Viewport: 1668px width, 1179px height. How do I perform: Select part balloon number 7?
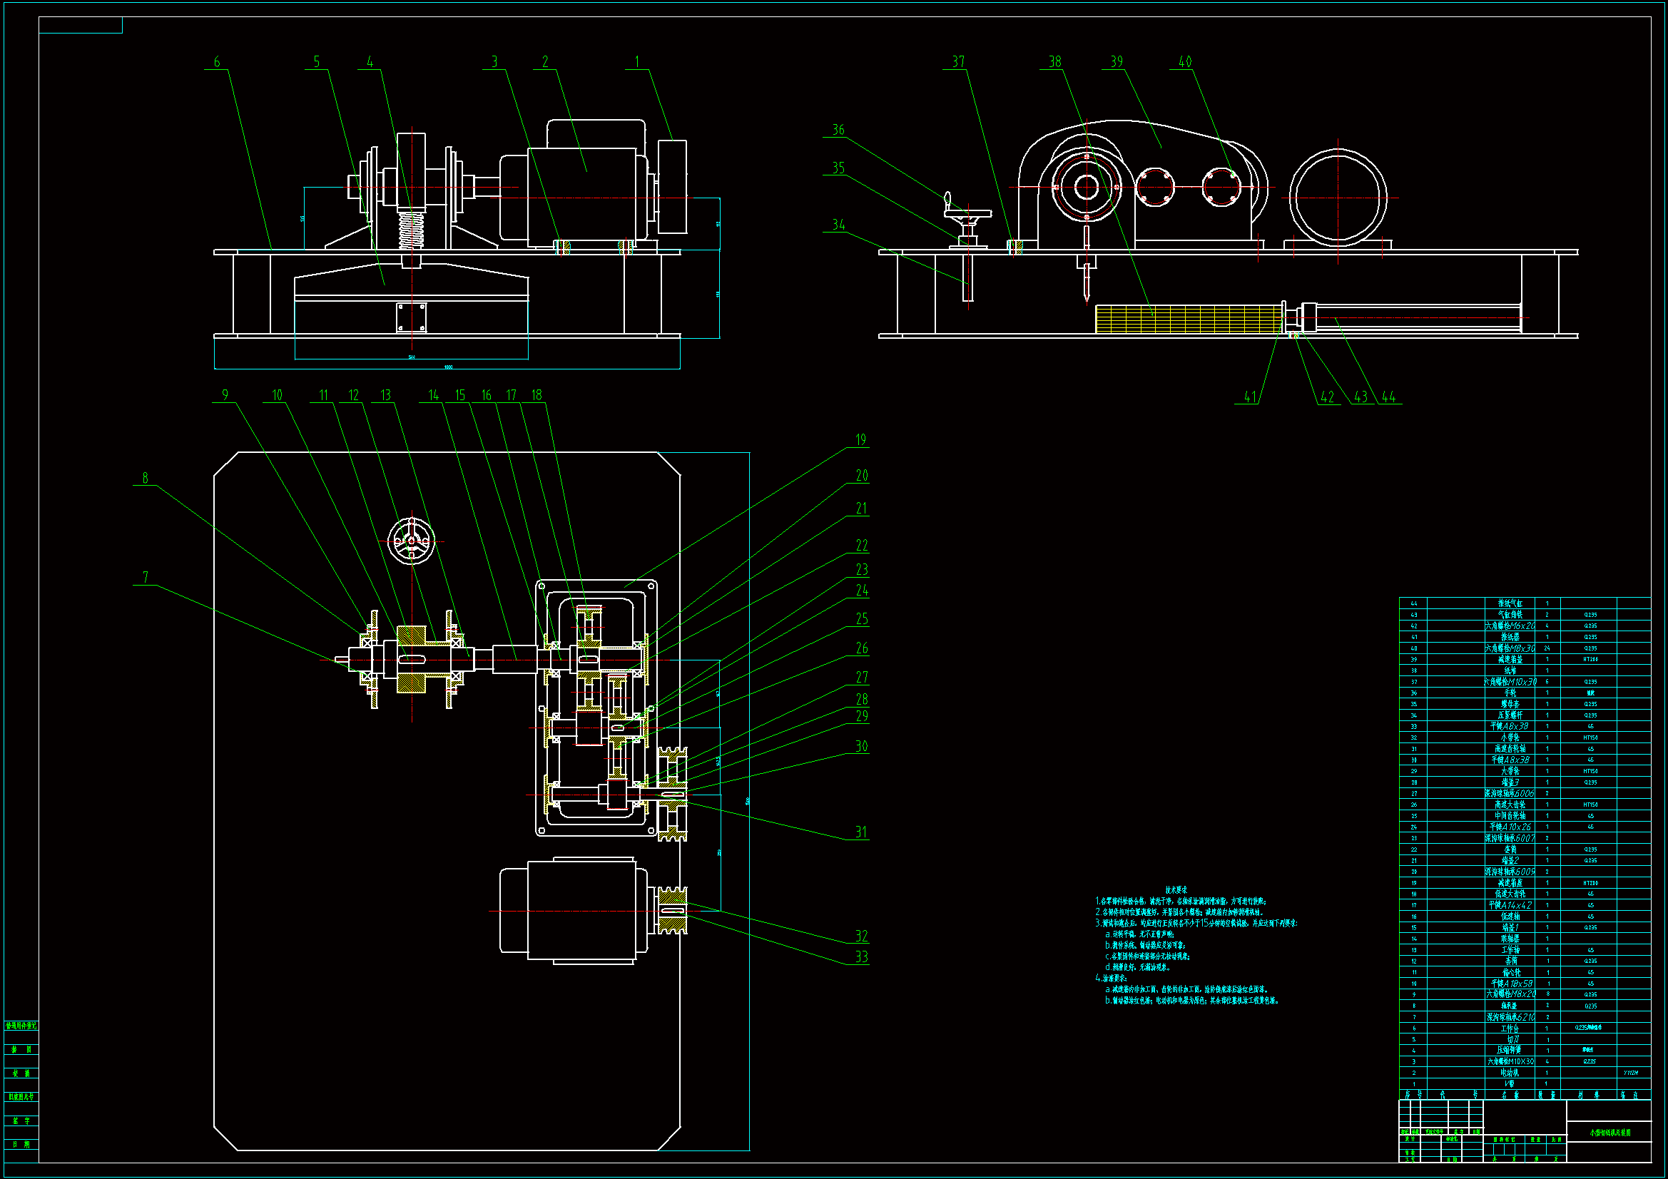(x=146, y=578)
